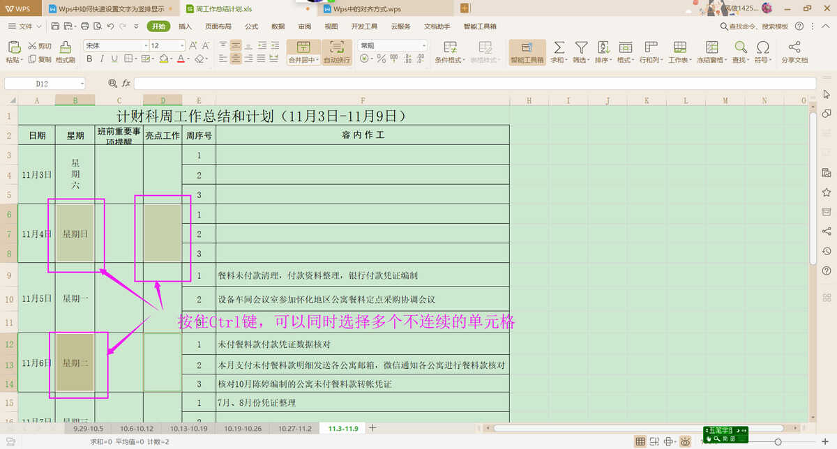
Task: Switch to normal view in status bar
Action: (640, 441)
